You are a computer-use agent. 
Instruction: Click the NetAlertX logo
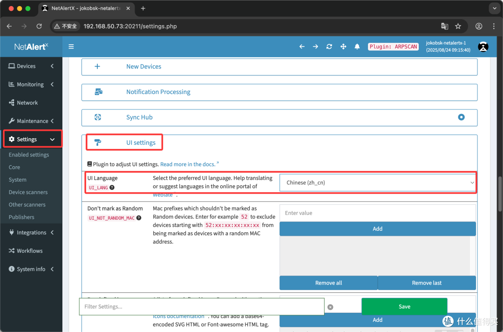coord(31,47)
